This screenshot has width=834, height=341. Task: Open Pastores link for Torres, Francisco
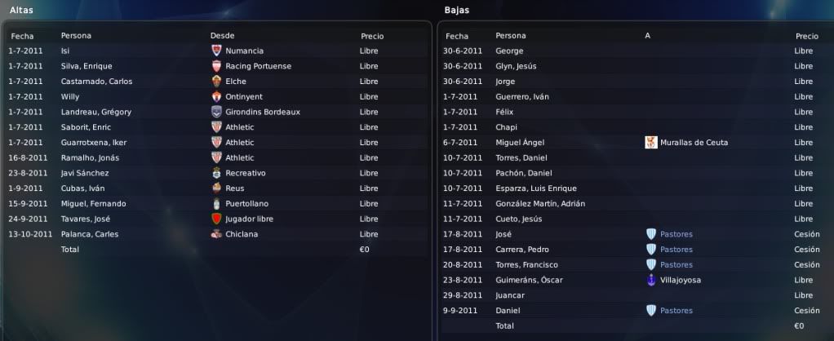[676, 264]
